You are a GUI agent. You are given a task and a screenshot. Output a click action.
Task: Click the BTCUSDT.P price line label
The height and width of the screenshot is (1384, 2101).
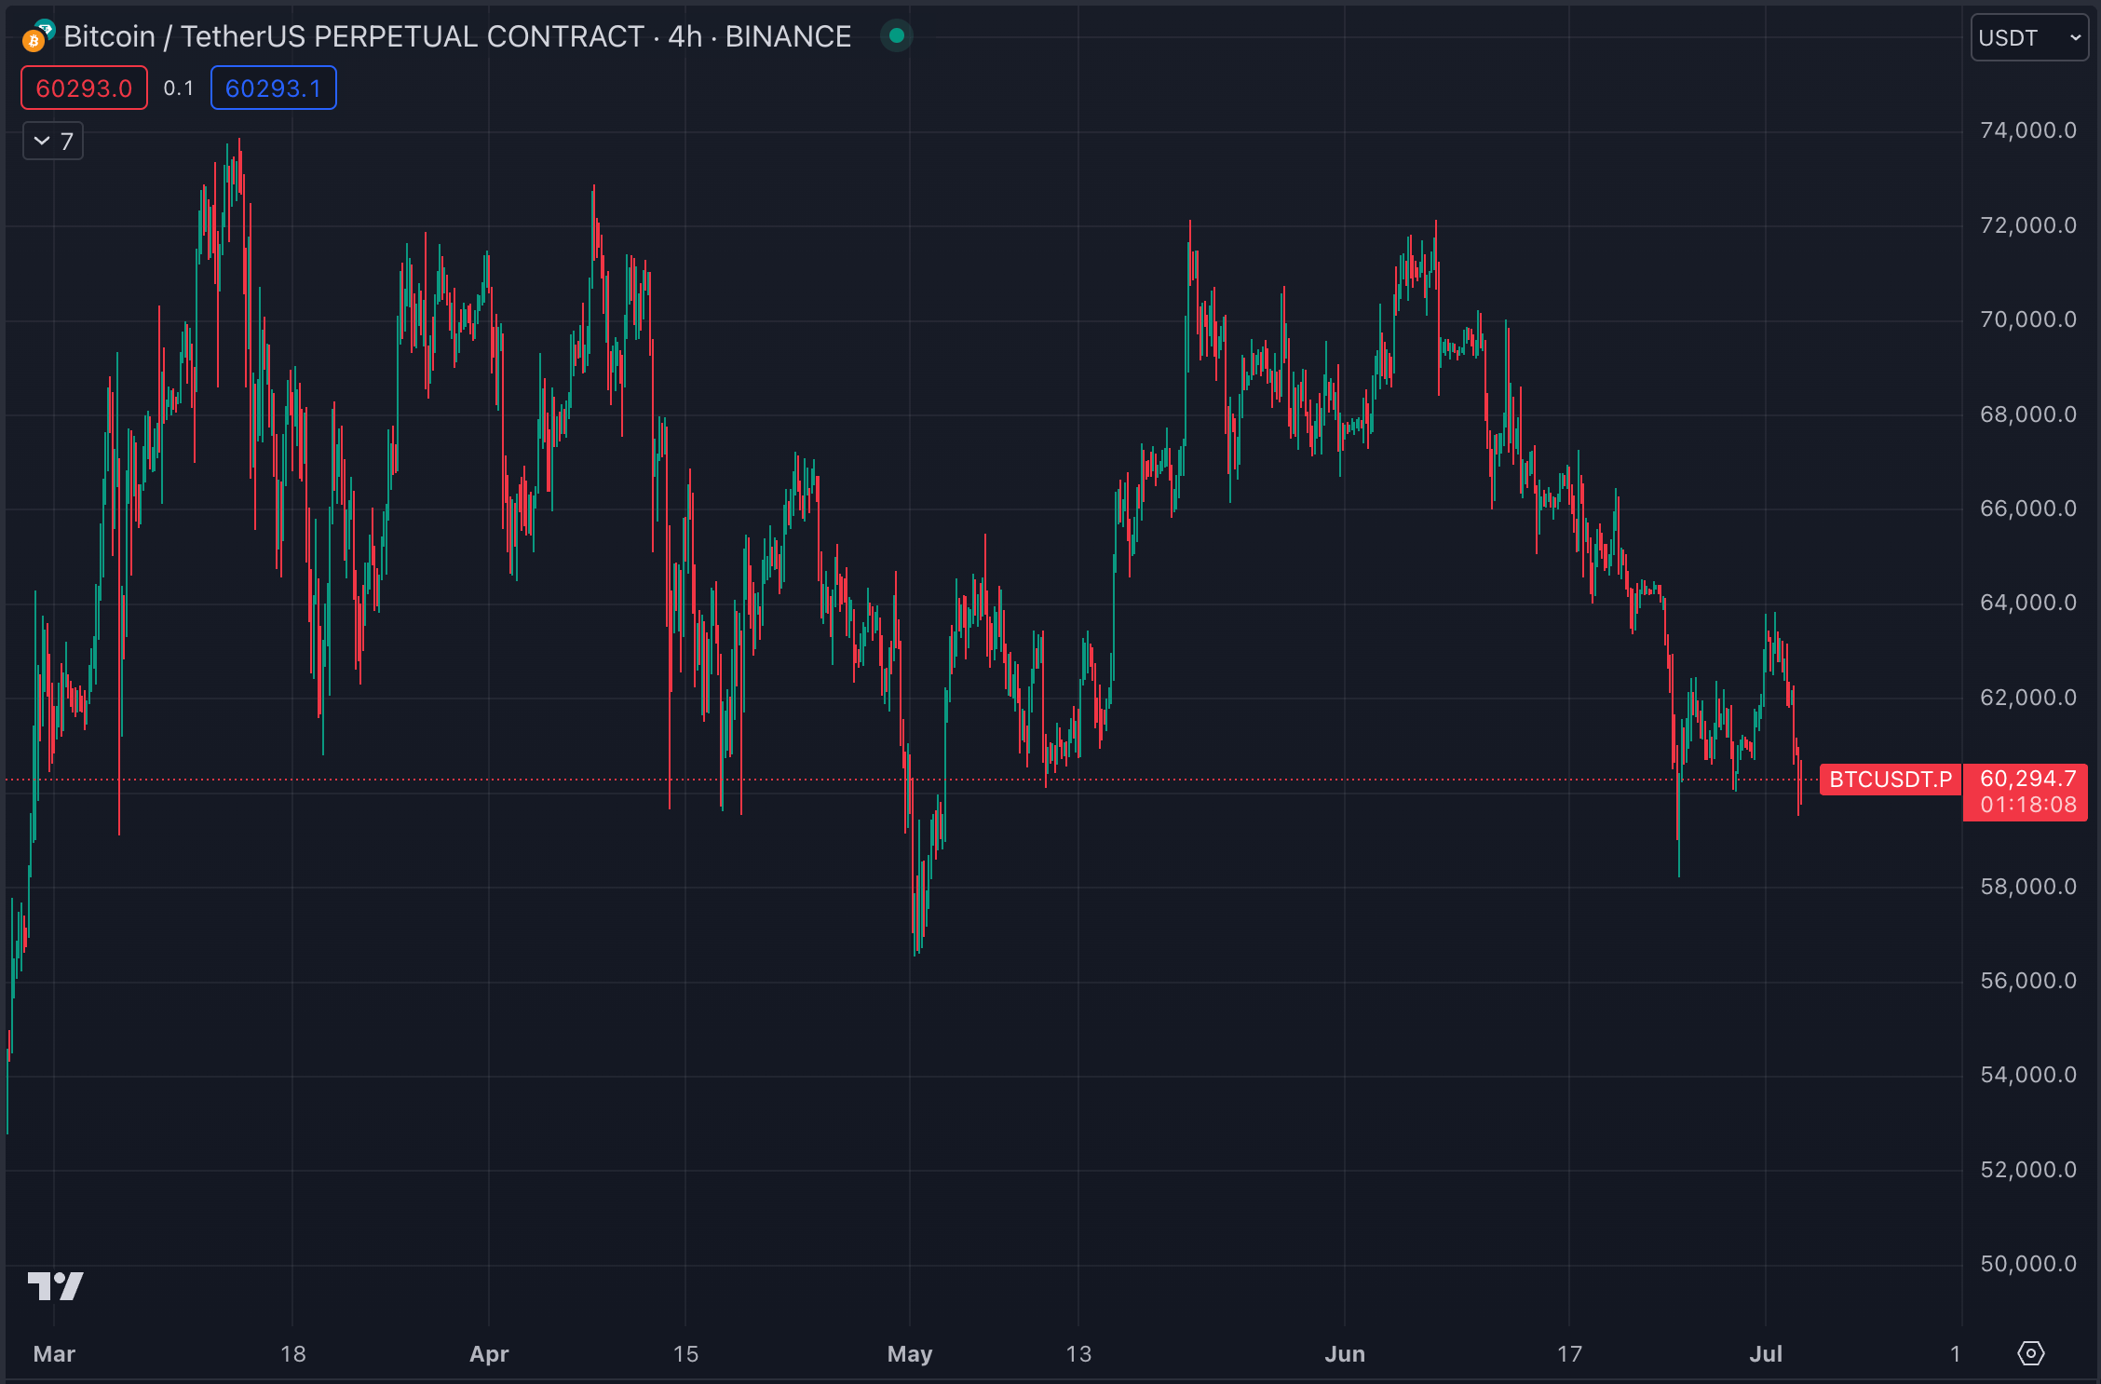1890,779
